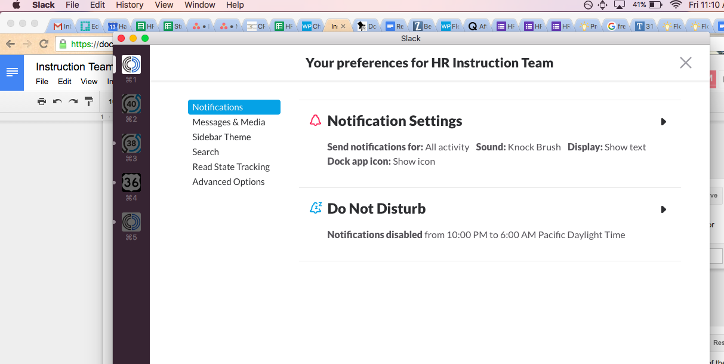Click the snoozing bell icon beside Do Not Disturb

tap(316, 208)
